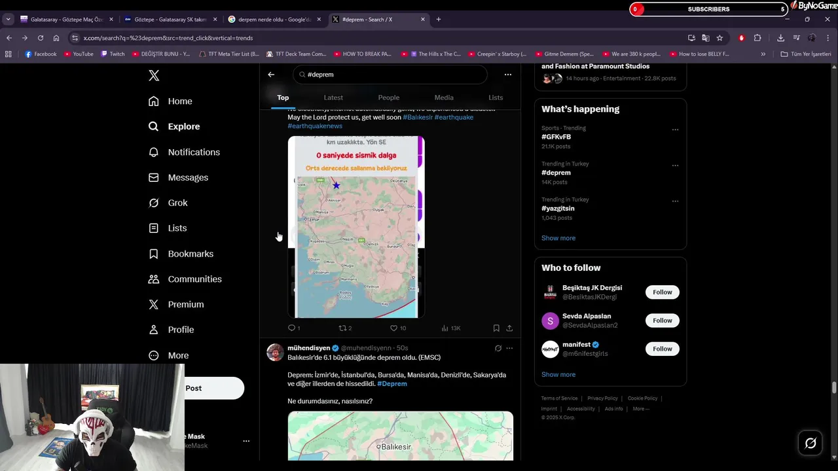Open mühendisyen profile avatar
838x471 pixels.
point(275,352)
